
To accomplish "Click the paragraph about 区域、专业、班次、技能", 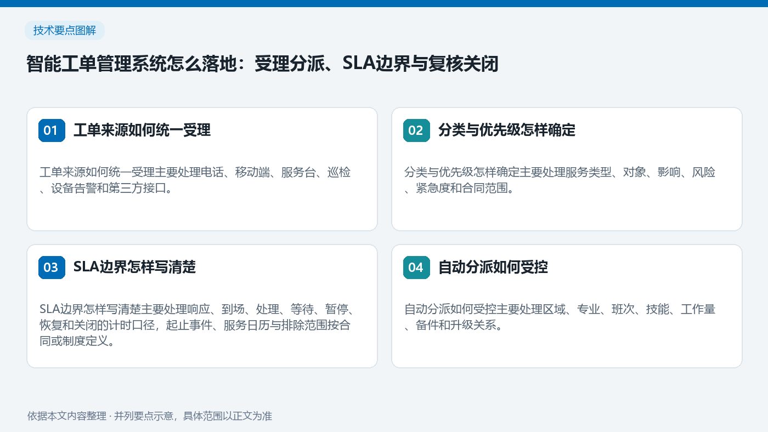I will coord(560,317).
